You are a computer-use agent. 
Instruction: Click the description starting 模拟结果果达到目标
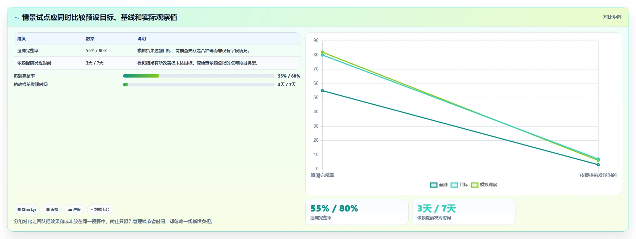(x=195, y=51)
